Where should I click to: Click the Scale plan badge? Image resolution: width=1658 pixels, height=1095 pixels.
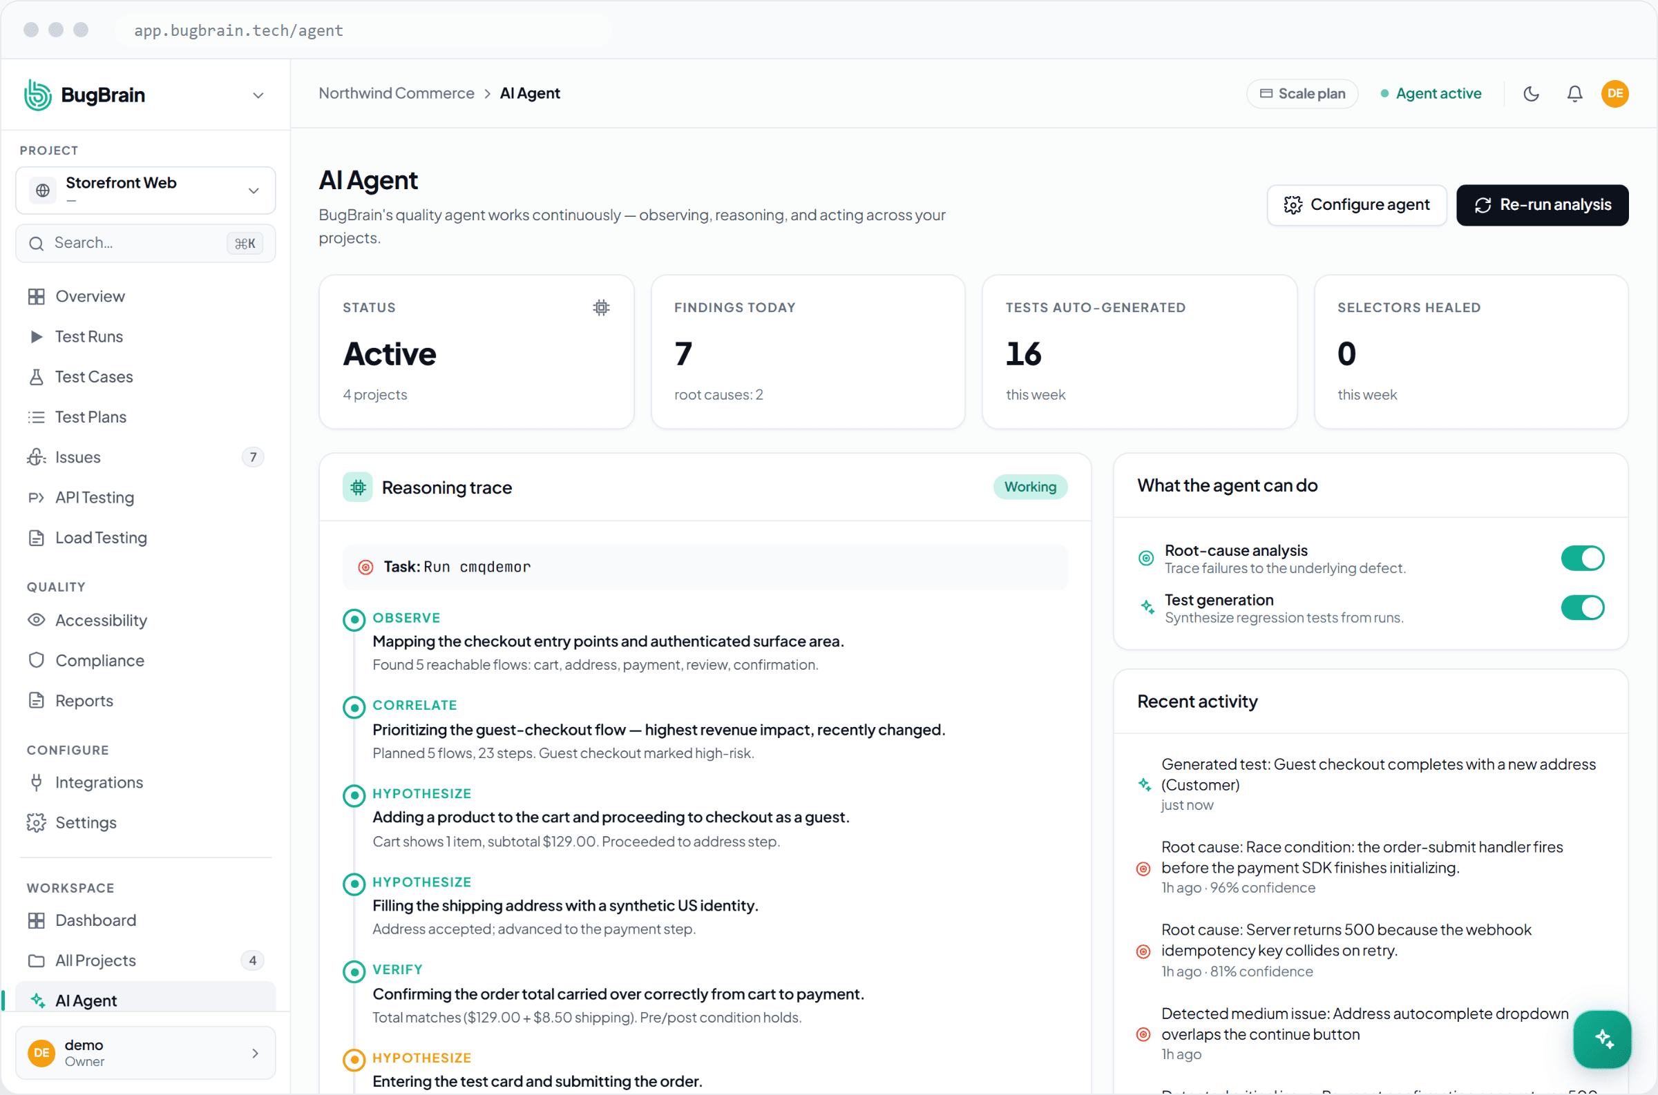tap(1302, 94)
